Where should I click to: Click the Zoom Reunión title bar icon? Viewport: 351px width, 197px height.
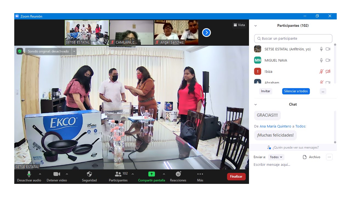click(x=17, y=16)
